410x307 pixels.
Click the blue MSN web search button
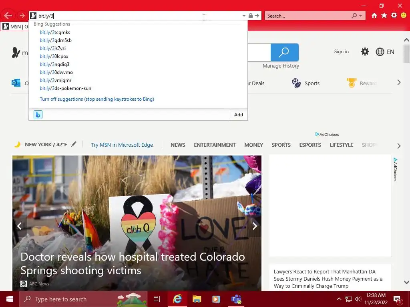tap(285, 52)
